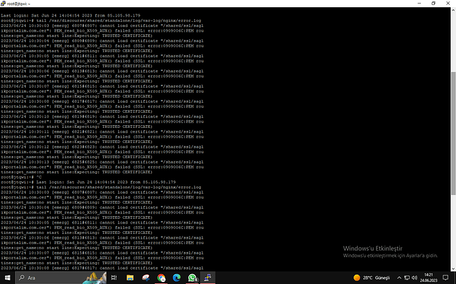
Task: Open the Windows Start menu
Action: [7, 277]
